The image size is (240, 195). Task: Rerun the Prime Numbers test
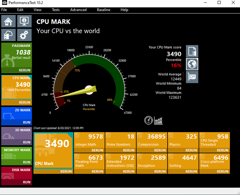[x=121, y=150]
